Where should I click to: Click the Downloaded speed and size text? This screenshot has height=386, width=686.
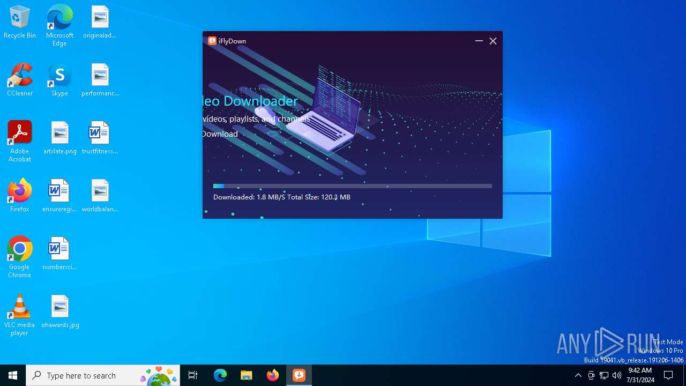[282, 197]
